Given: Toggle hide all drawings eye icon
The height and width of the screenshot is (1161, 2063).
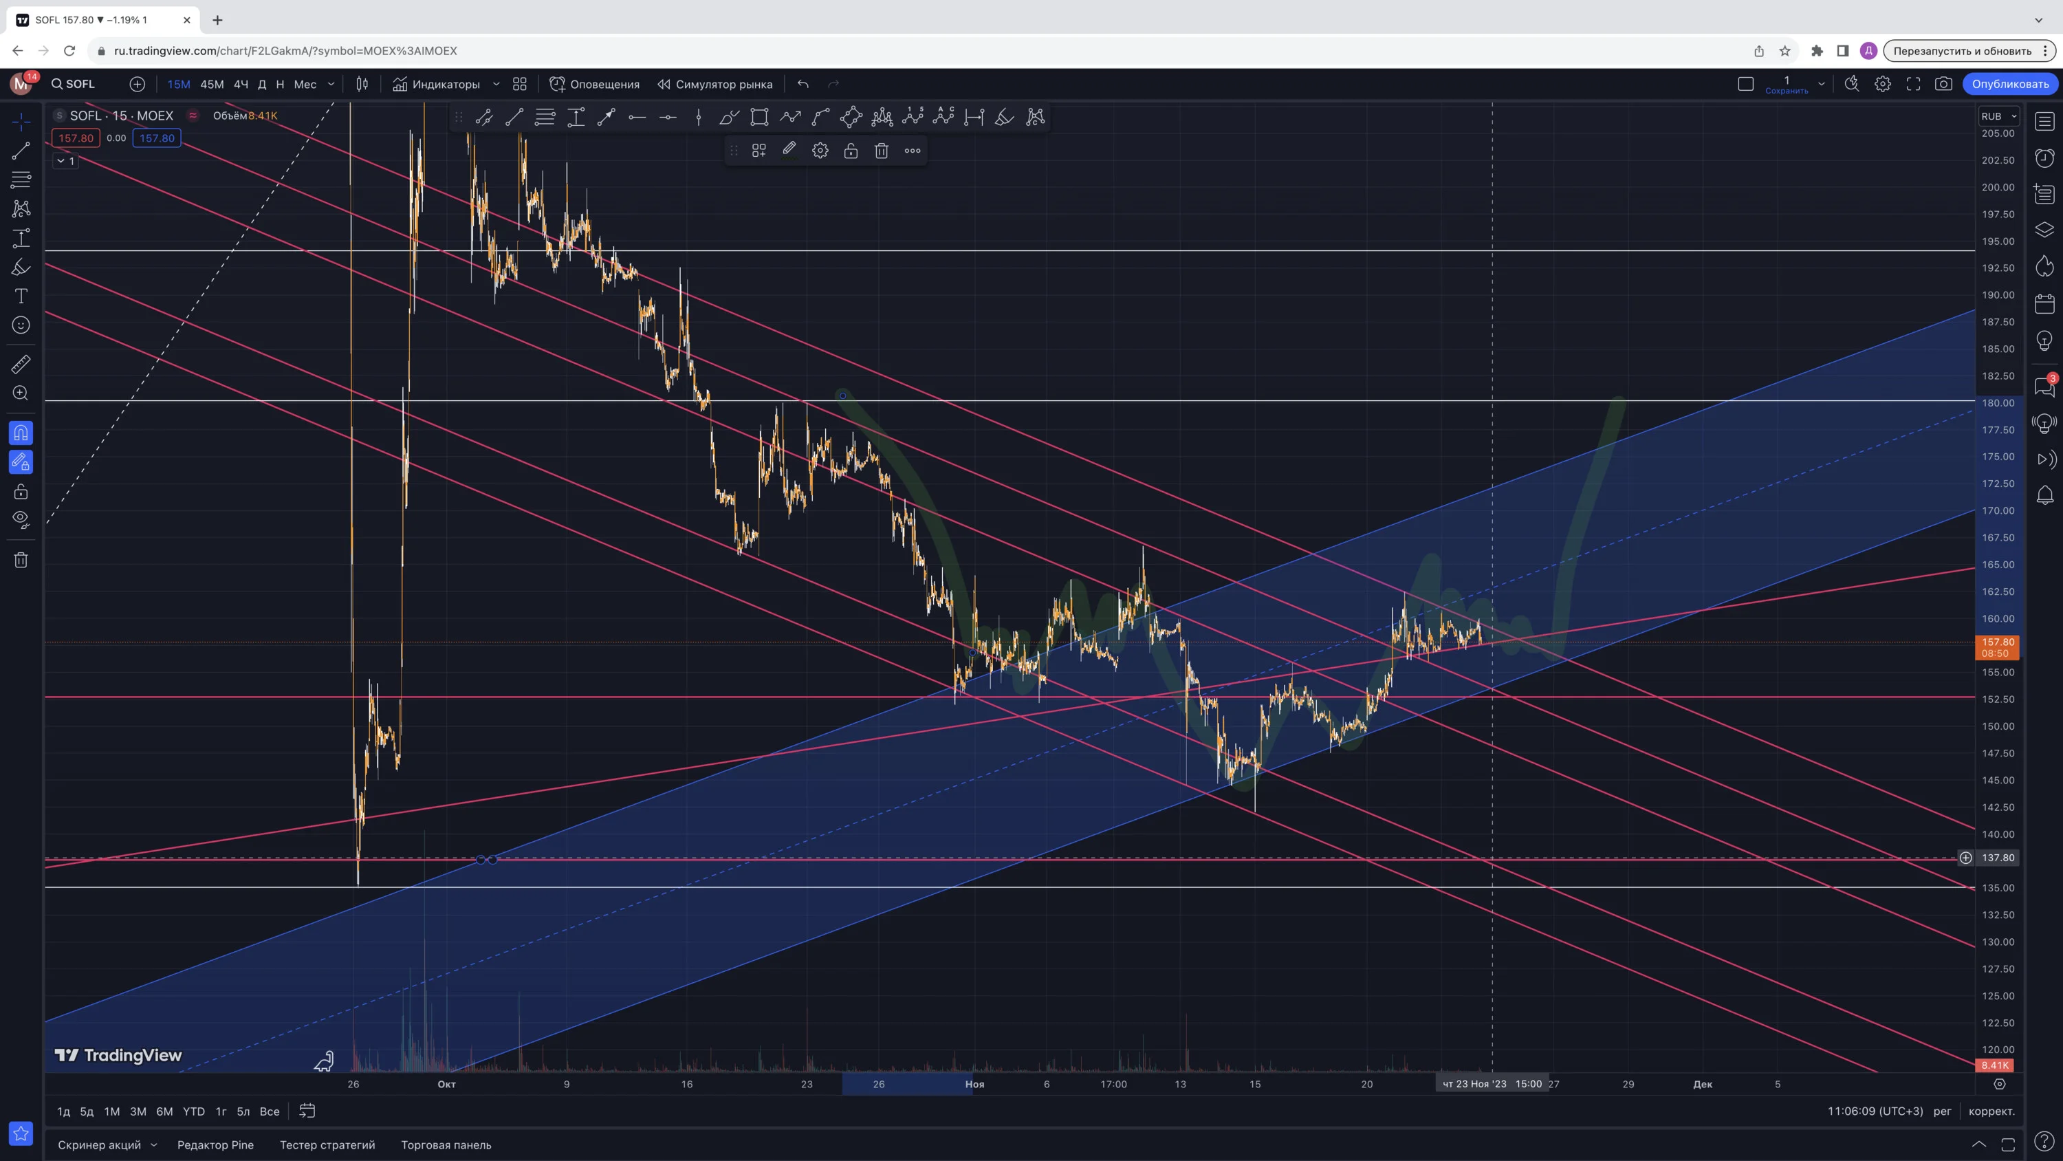Looking at the screenshot, I should [21, 519].
